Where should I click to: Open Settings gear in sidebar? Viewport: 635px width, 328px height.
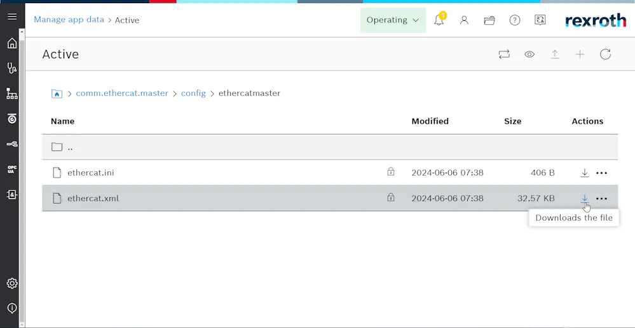coord(12,284)
